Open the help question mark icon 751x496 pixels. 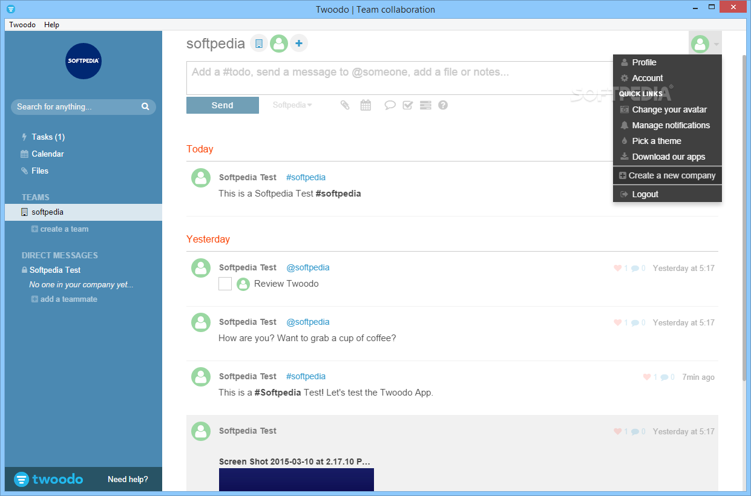click(x=443, y=105)
